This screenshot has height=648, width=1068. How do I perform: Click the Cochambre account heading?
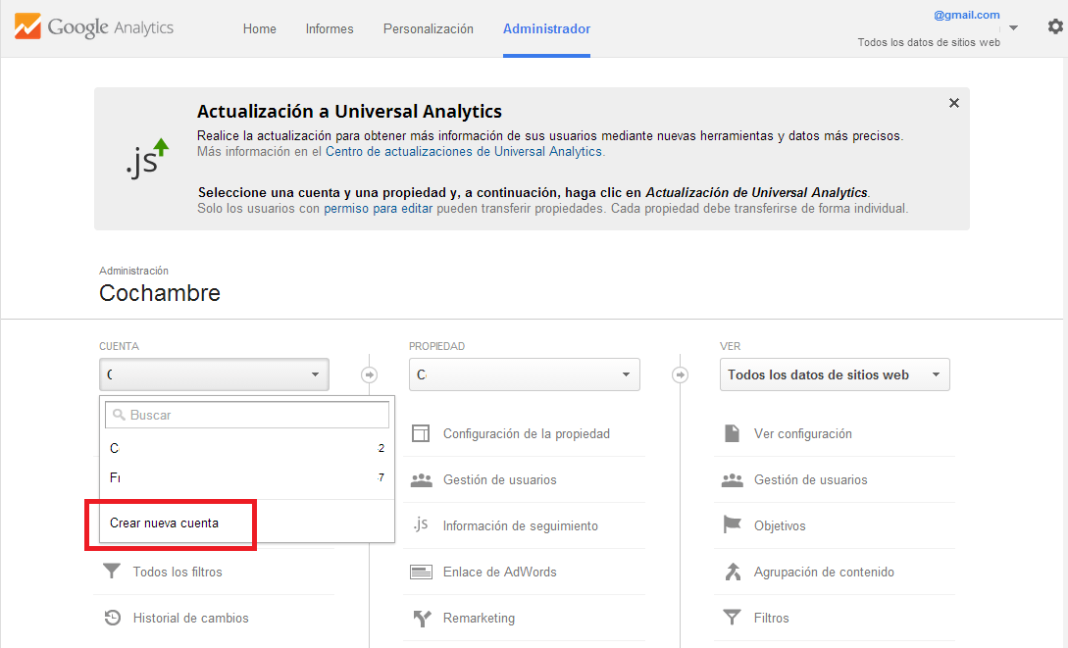(160, 293)
